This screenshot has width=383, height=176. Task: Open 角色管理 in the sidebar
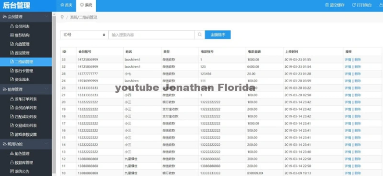point(20,154)
